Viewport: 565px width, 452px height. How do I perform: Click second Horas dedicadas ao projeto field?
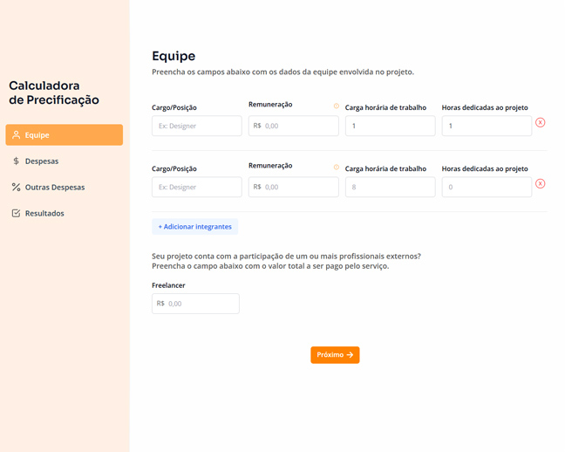[486, 187]
